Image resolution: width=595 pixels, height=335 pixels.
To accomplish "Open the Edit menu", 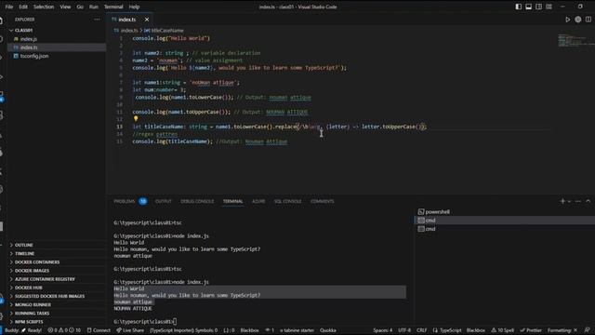I will tap(23, 7).
